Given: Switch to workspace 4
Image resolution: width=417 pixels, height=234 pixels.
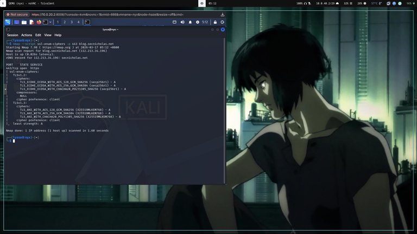Looking at the screenshot, I should (78, 22).
